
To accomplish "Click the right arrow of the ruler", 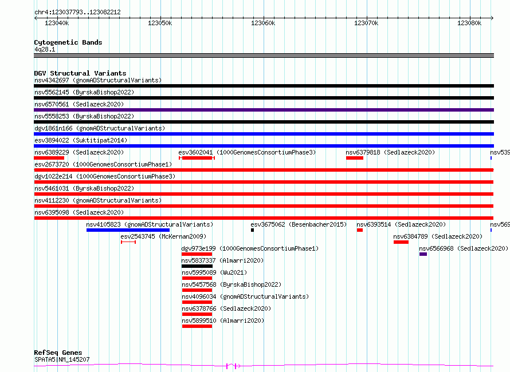I will (492, 18).
